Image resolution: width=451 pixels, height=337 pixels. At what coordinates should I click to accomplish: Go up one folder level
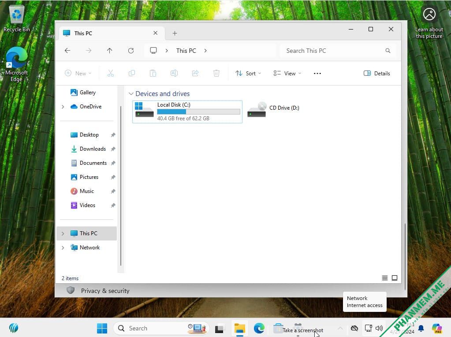(x=110, y=51)
